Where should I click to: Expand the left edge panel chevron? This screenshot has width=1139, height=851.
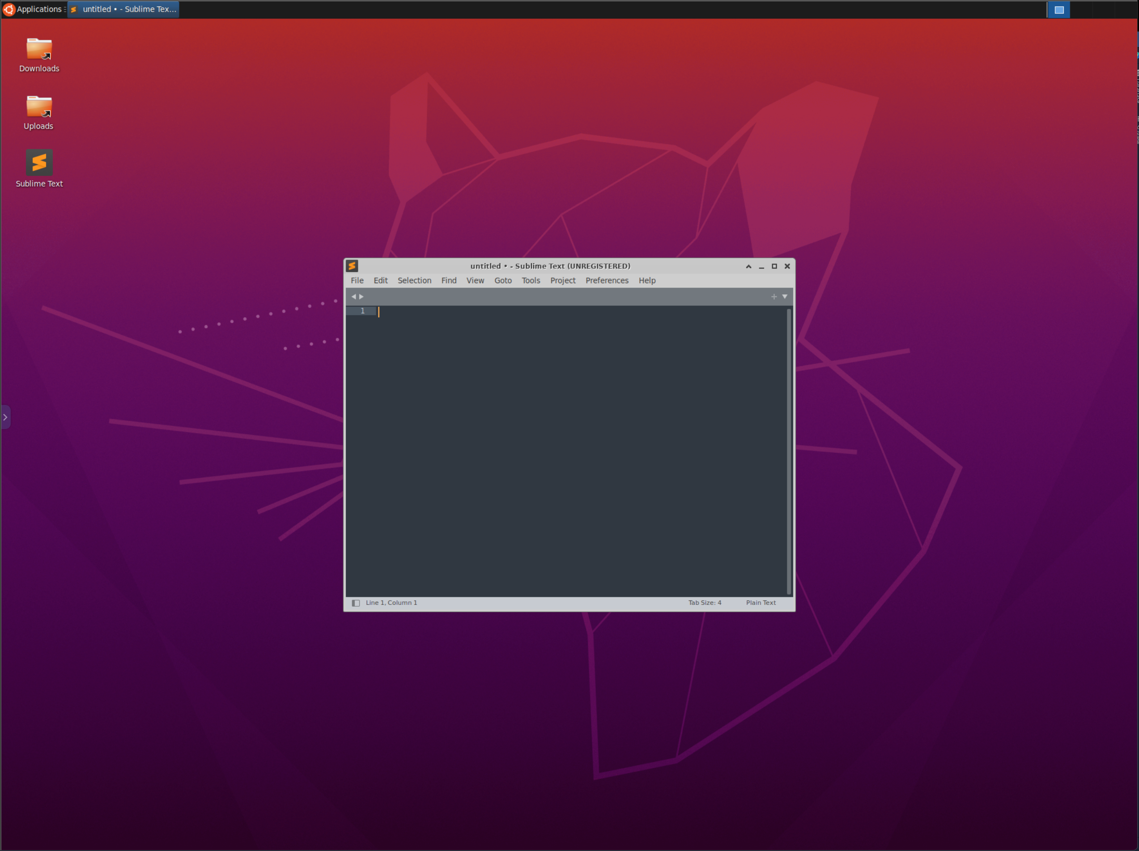pos(5,417)
